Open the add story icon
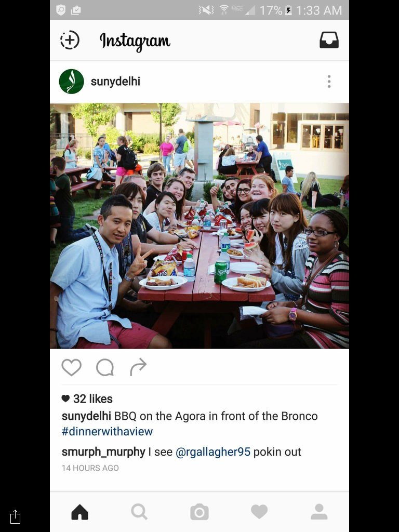 [x=70, y=40]
